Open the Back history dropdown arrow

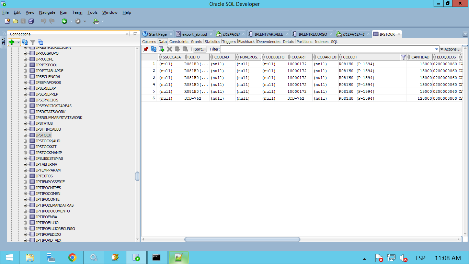(x=71, y=21)
